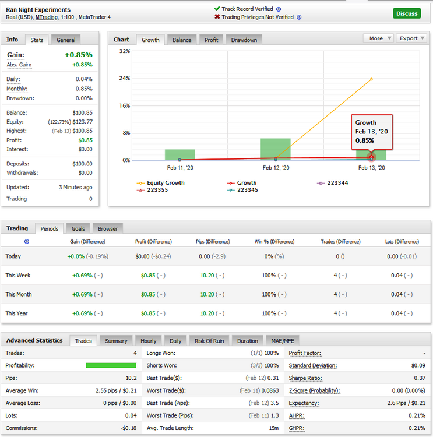Click the red Trading Privileges cross icon

click(x=217, y=17)
